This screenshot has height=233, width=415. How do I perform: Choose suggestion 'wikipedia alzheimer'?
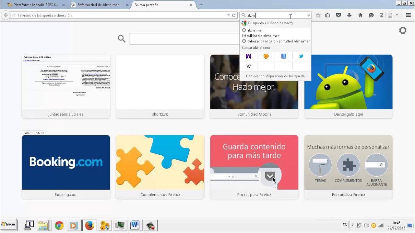click(x=275, y=36)
